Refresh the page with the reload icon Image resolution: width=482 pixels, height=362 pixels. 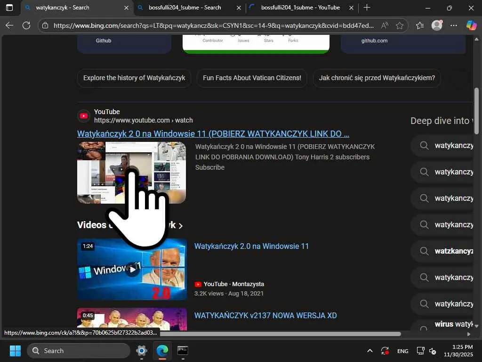tap(26, 25)
